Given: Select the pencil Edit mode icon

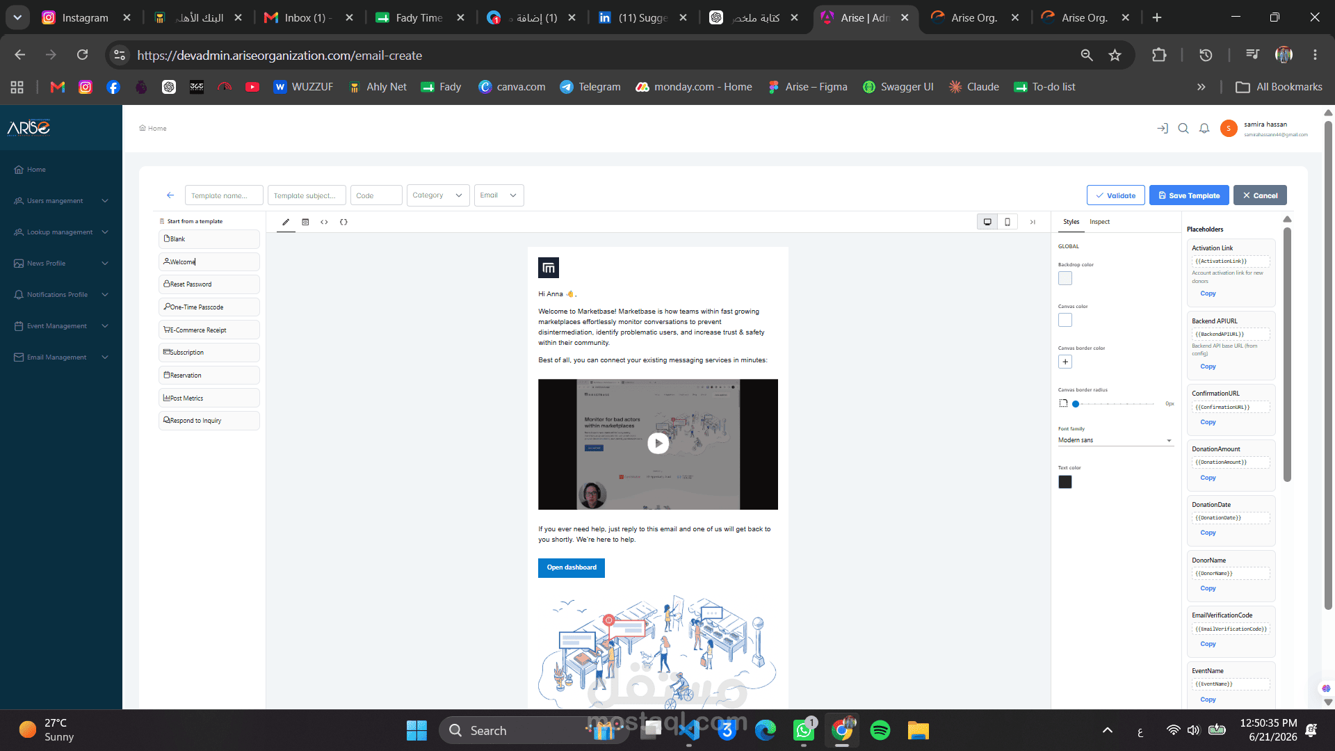Looking at the screenshot, I should click(x=286, y=222).
